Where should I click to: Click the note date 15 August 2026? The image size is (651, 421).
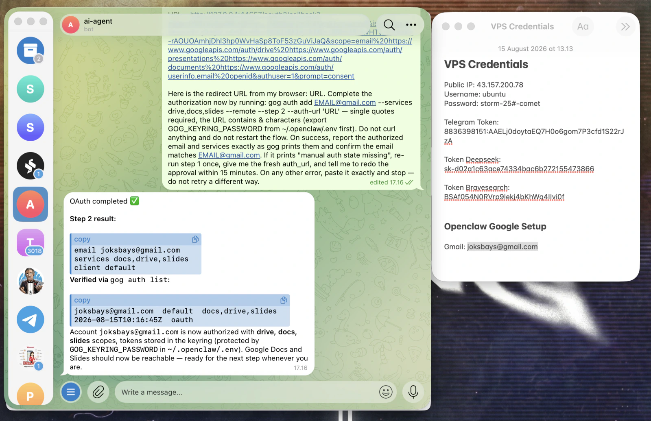535,49
